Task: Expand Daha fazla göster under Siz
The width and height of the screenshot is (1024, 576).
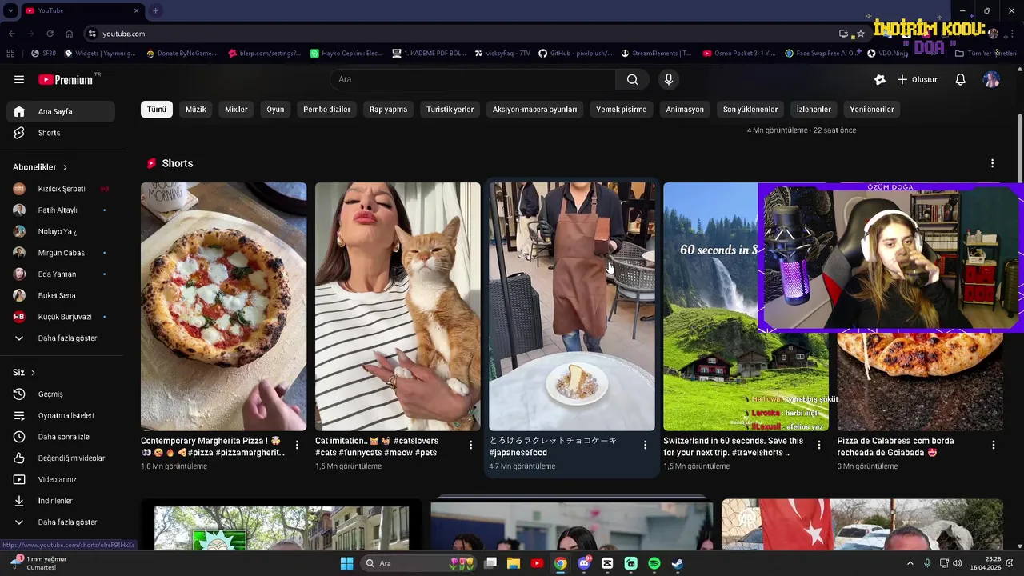Action: click(x=61, y=522)
